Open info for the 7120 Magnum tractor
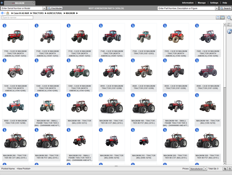This screenshot has height=175, width=232. (36, 25)
